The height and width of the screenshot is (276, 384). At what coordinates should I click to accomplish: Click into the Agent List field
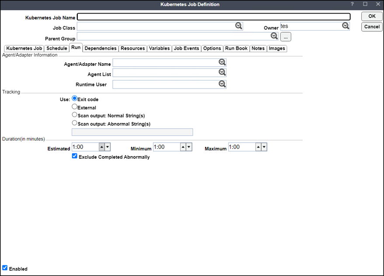click(x=169, y=72)
